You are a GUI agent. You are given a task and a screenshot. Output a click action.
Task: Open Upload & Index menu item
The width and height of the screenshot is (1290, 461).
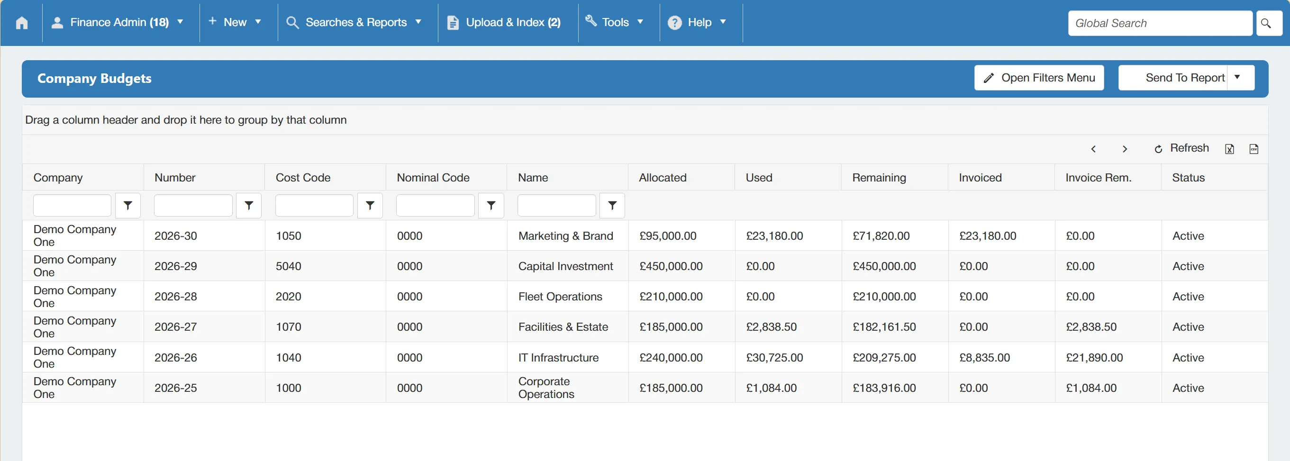(504, 23)
